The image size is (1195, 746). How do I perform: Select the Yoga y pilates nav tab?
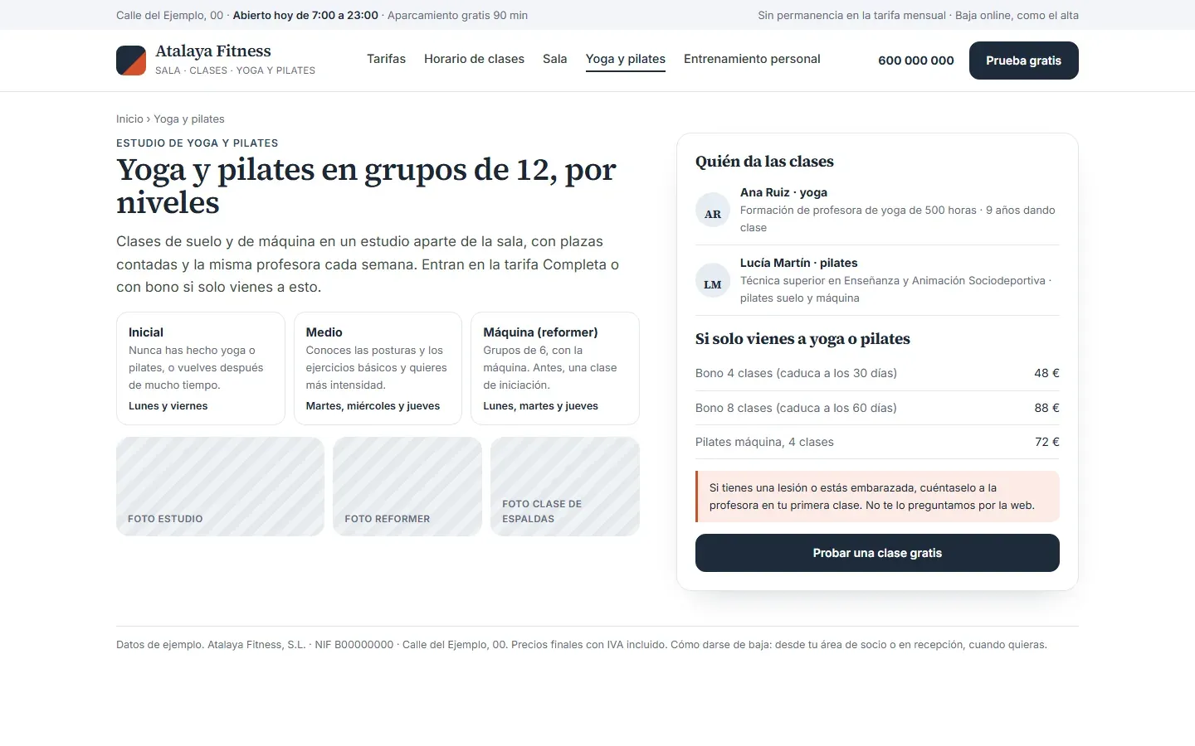pos(626,60)
